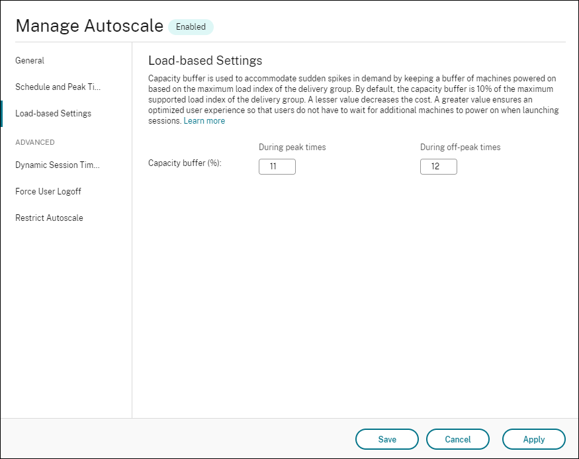Open Schedule and Peak Times settings

coord(57,87)
